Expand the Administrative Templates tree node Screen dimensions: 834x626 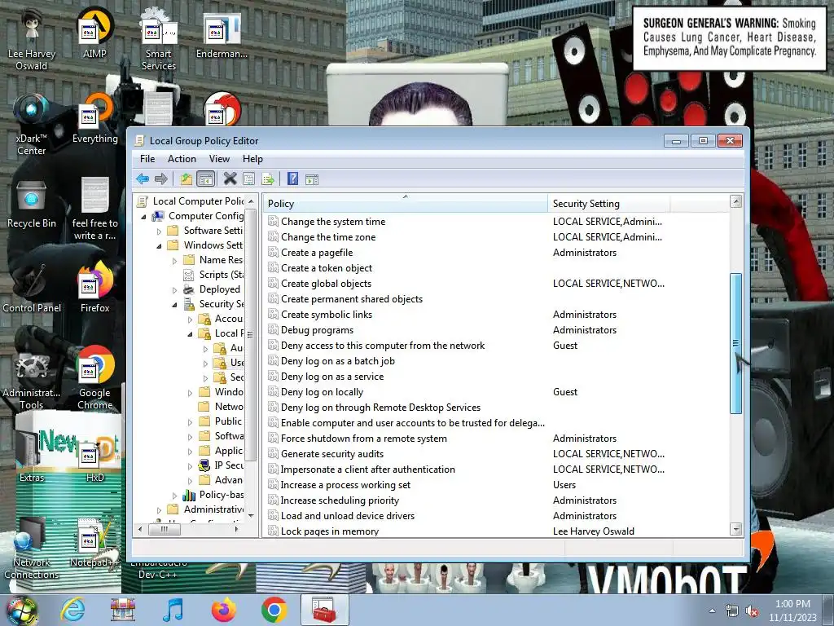159,510
